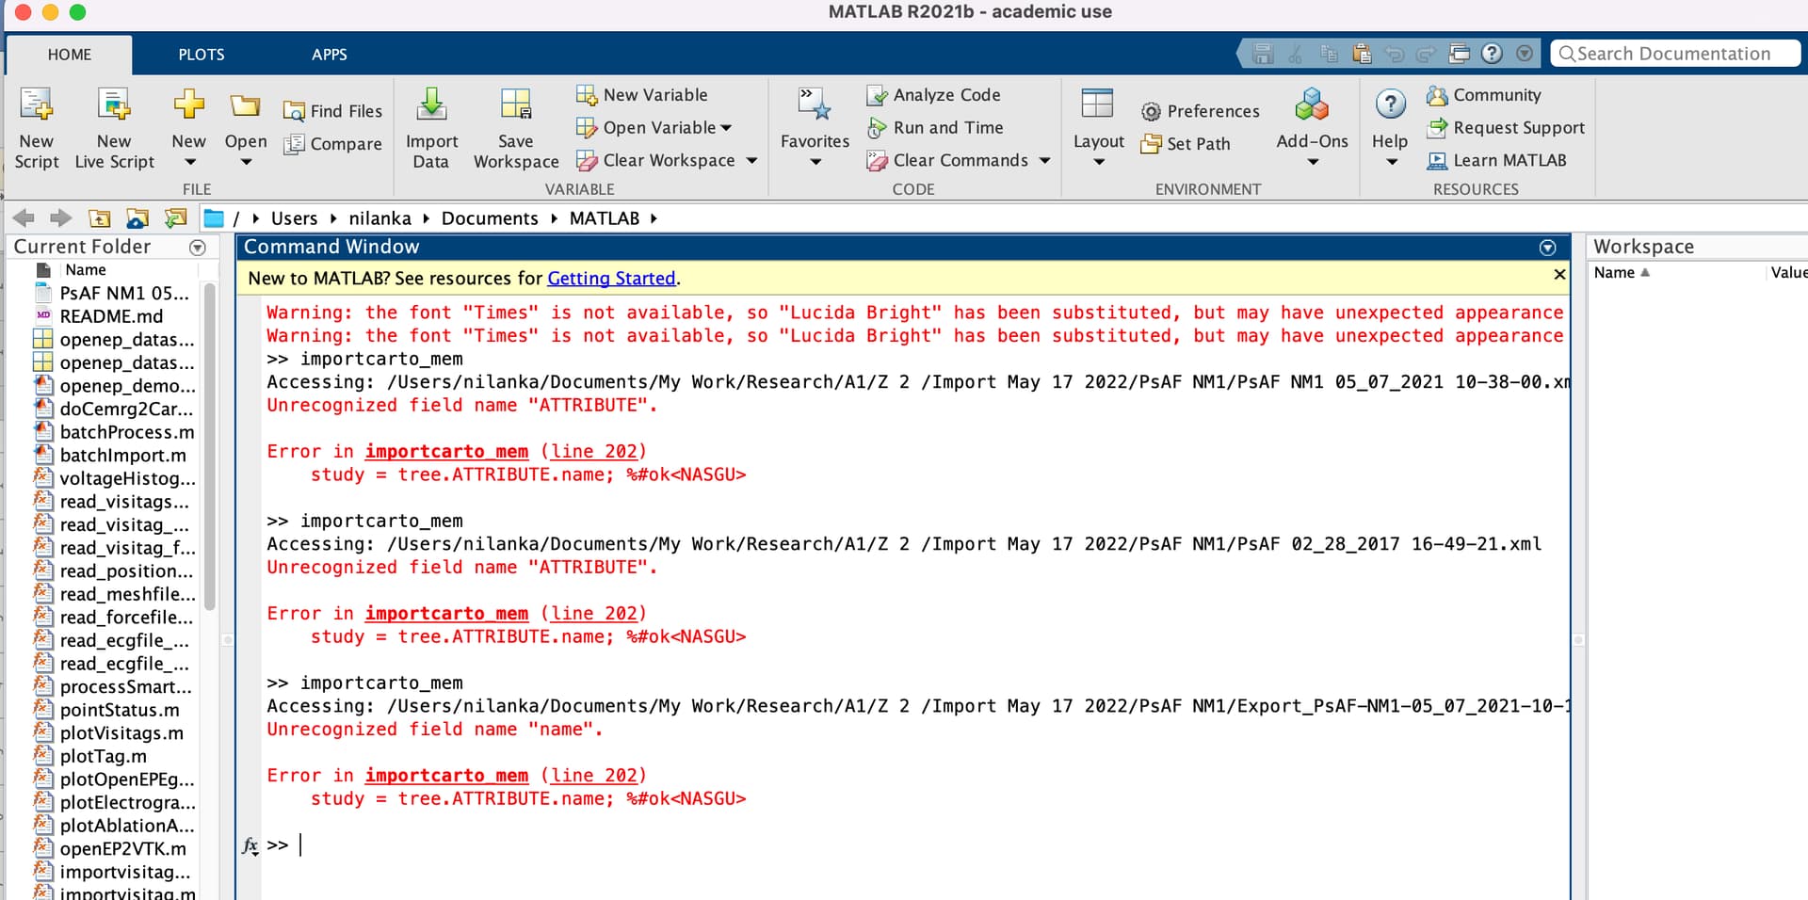This screenshot has width=1808, height=900.
Task: Open quick access toolbar options arrow
Action: click(1525, 54)
